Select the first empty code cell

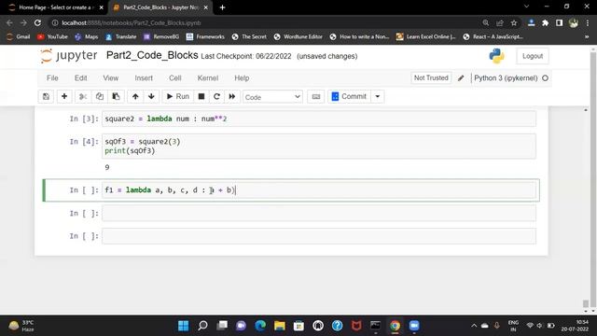pyautogui.click(x=319, y=214)
